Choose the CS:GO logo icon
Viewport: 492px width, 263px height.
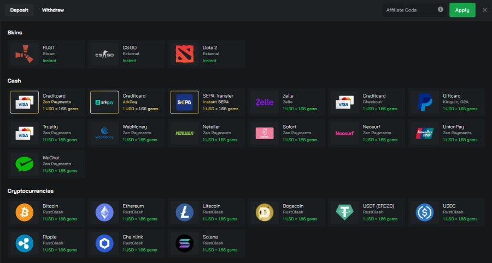pos(104,55)
